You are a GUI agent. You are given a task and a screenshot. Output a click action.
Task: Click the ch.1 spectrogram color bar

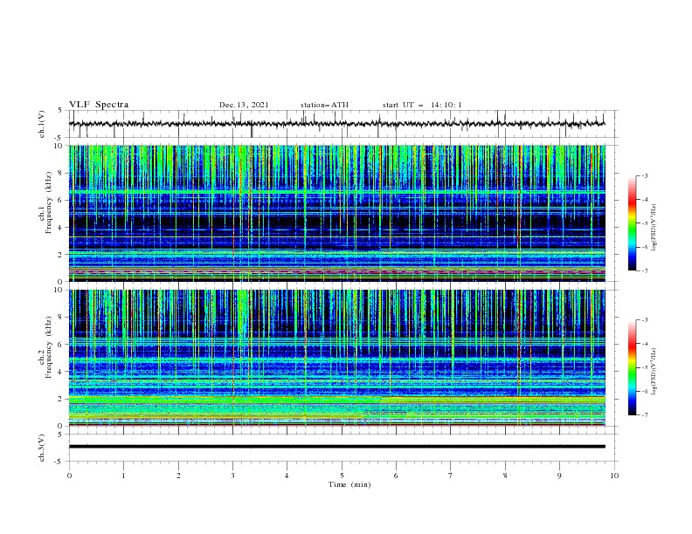[x=633, y=223]
